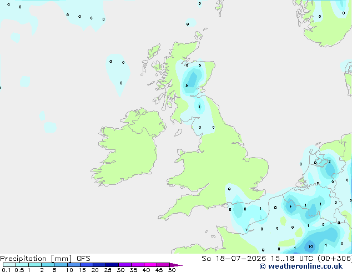
Task: Click the '10' precipitation value on the map
Action: click(310, 246)
